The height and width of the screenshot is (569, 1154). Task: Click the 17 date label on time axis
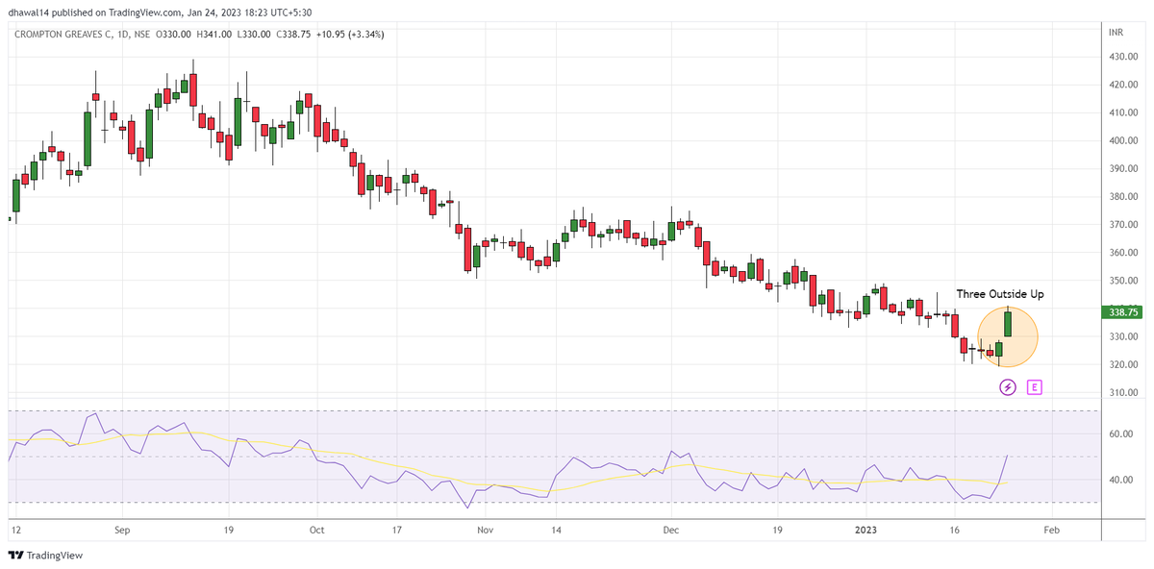pos(396,530)
